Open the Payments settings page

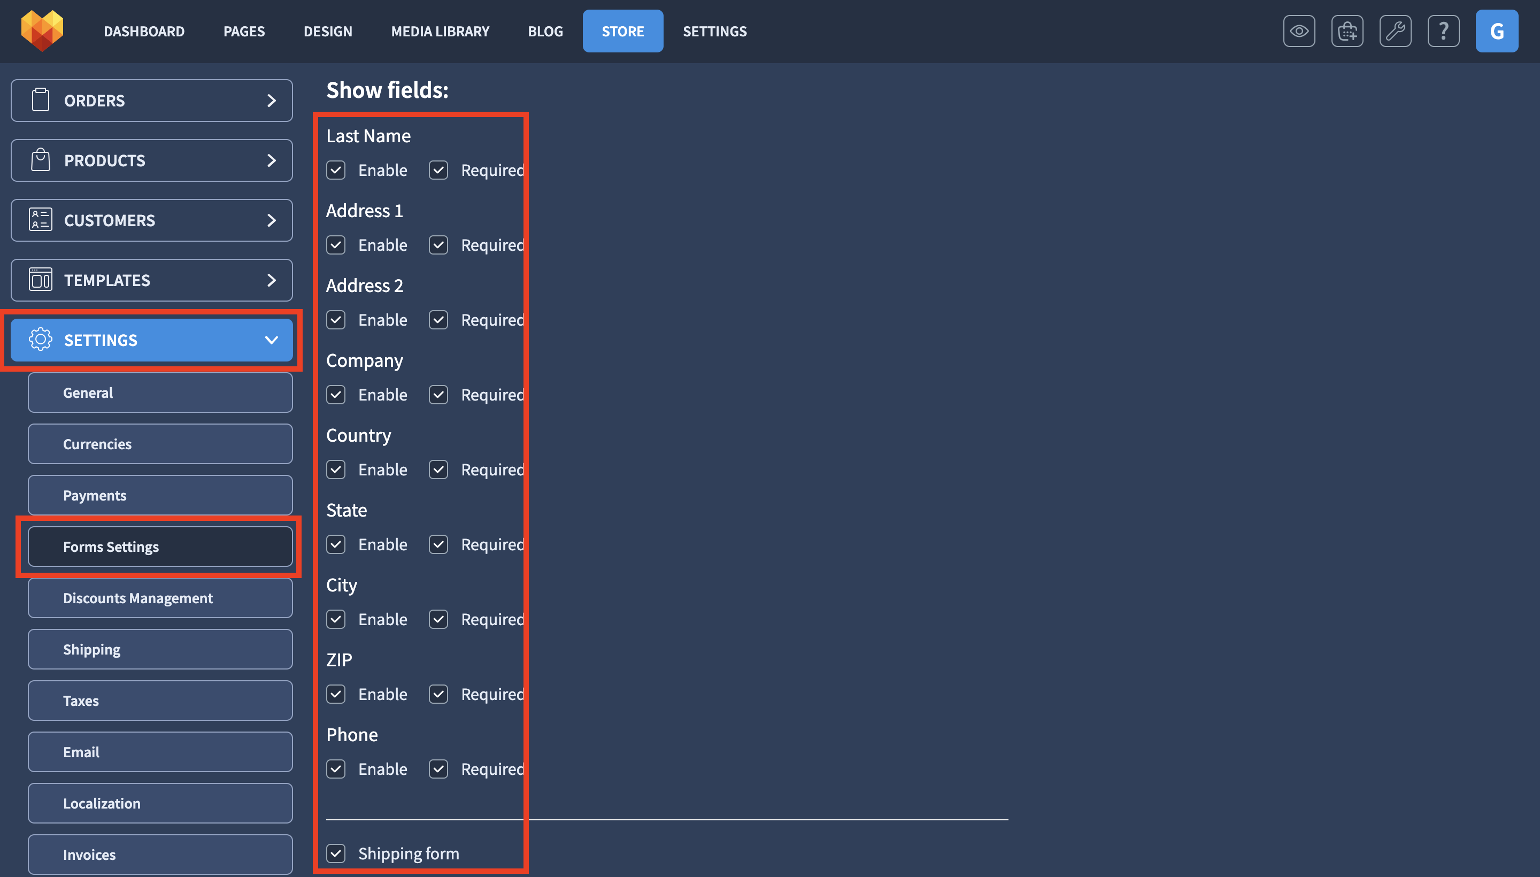(160, 495)
